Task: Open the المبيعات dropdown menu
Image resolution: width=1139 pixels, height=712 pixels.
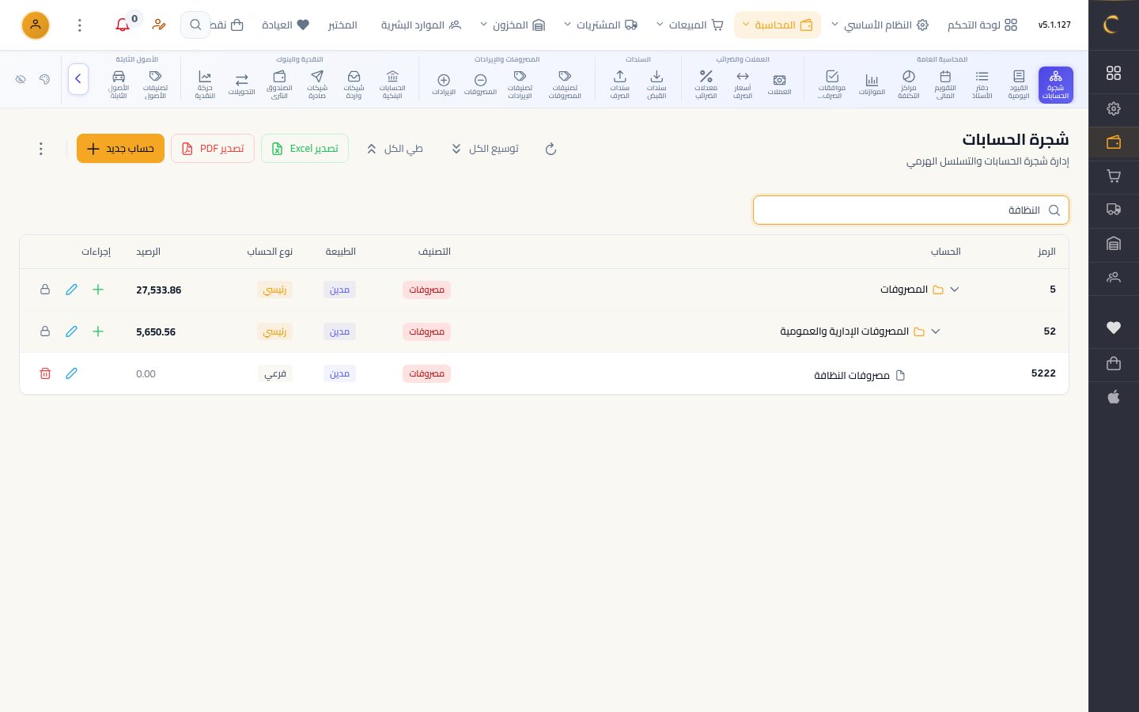Action: point(691,25)
